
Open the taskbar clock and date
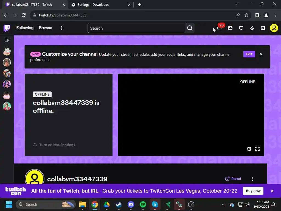262,204
